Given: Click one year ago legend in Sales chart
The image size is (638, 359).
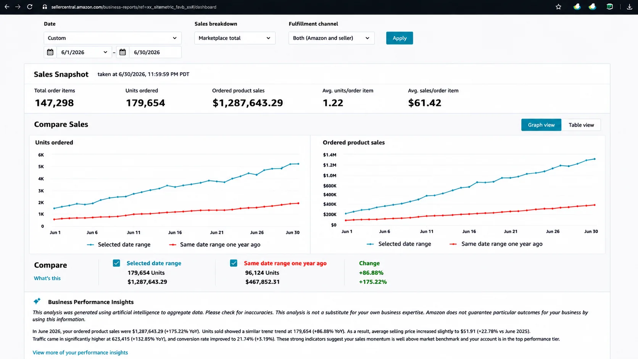Looking at the screenshot, I should tap(496, 244).
